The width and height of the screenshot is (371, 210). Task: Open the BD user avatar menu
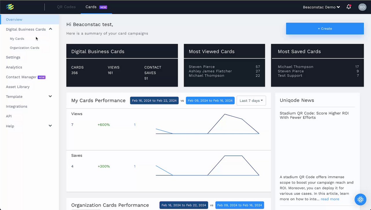pyautogui.click(x=362, y=7)
